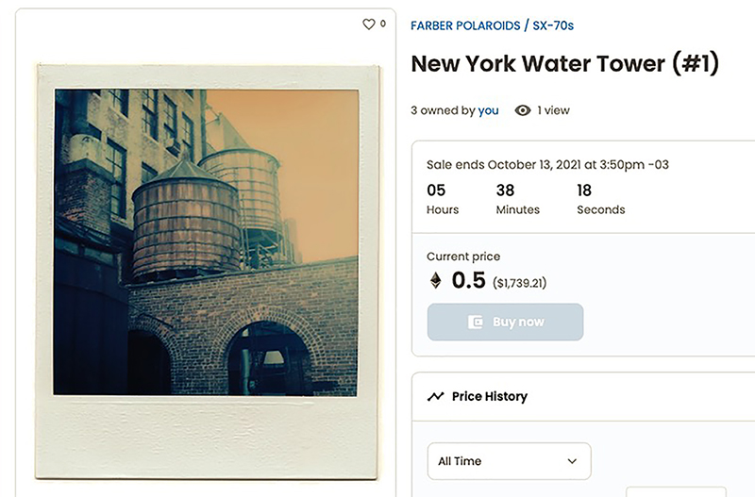Expand the dropdown chevron beside All Time
This screenshot has height=497, width=755.
(572, 461)
